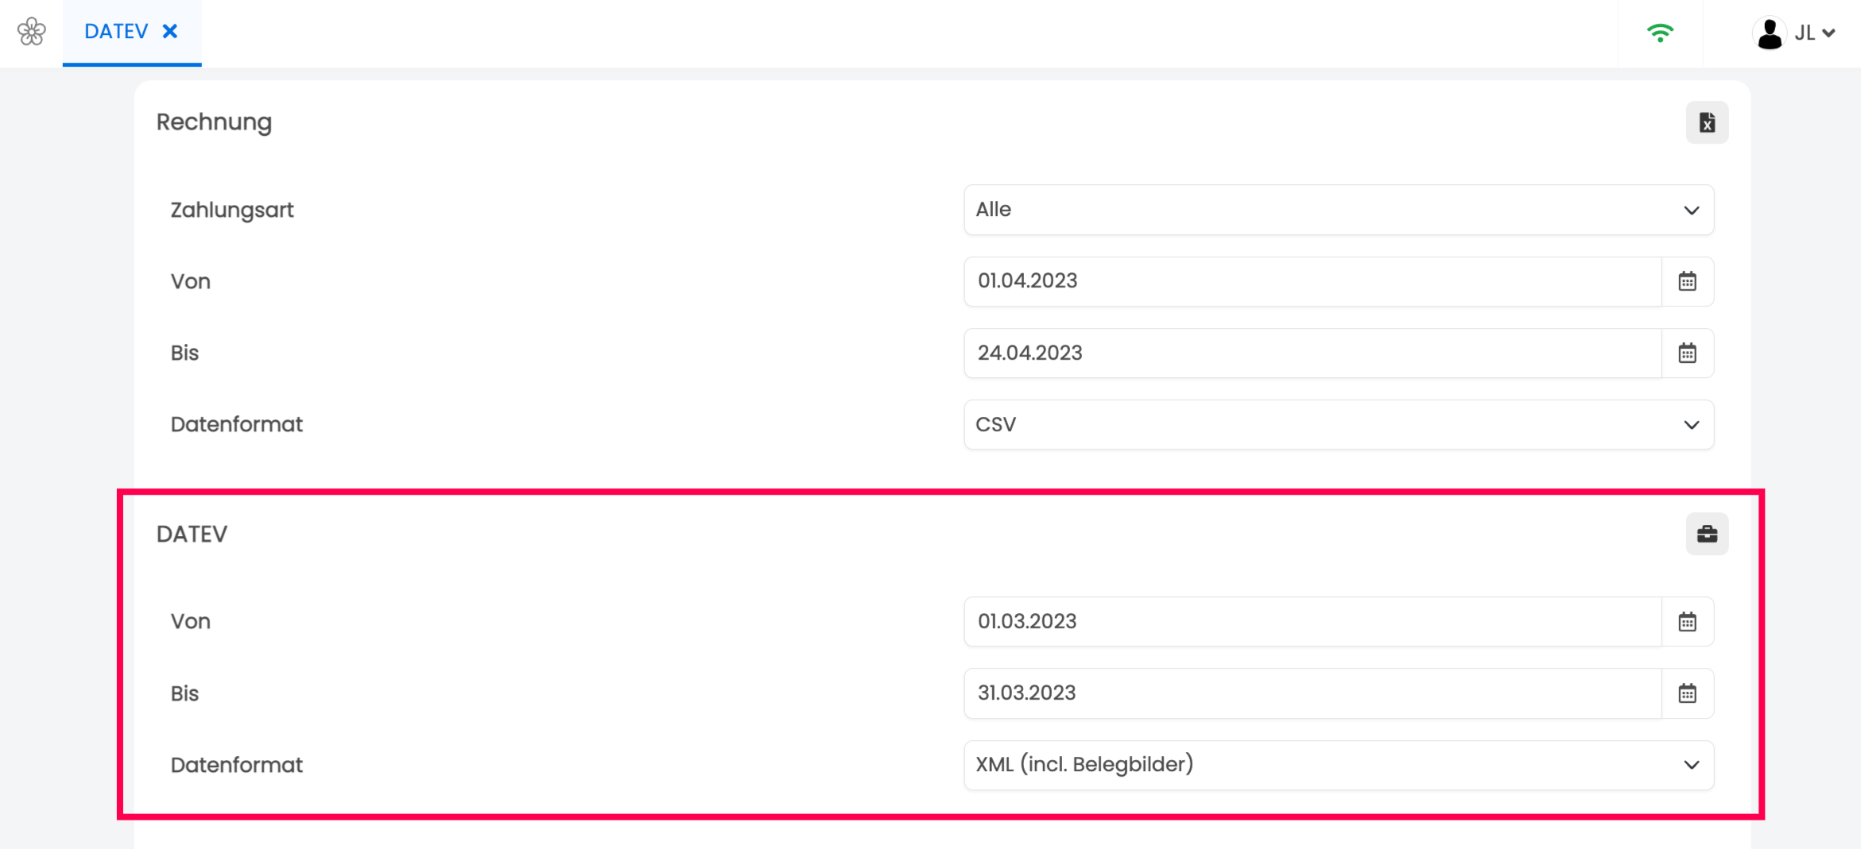Edit Rechnung Bis date 24.04.2023
Image resolution: width=1861 pixels, height=849 pixels.
[x=1312, y=353]
